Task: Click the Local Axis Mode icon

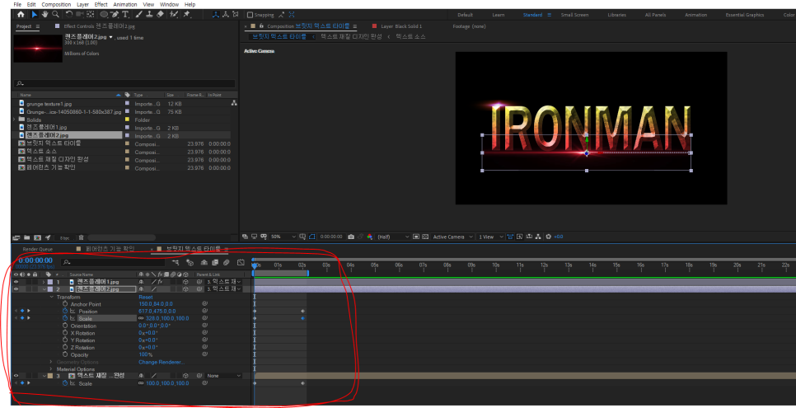Action: [x=216, y=15]
